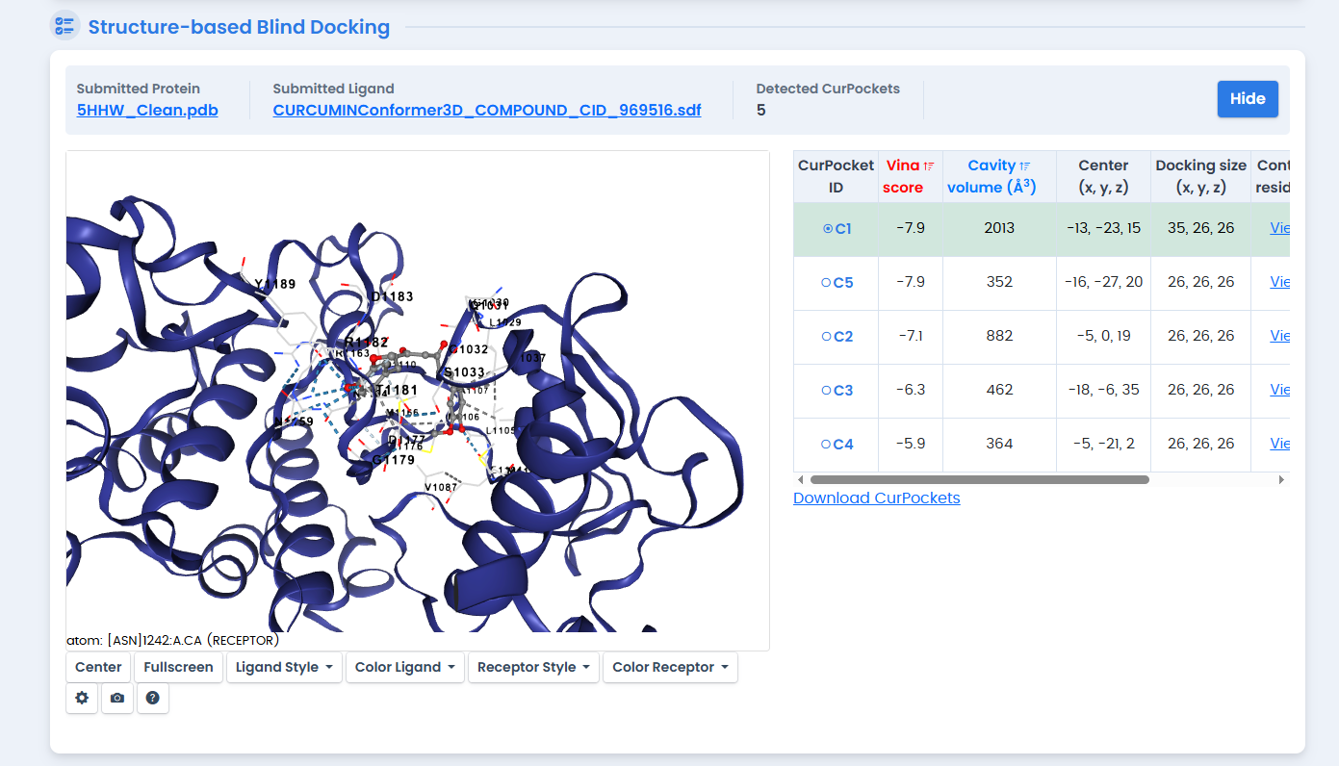Image resolution: width=1339 pixels, height=766 pixels.
Task: Click the horizontal scrollbar under the table
Action: [x=979, y=479]
